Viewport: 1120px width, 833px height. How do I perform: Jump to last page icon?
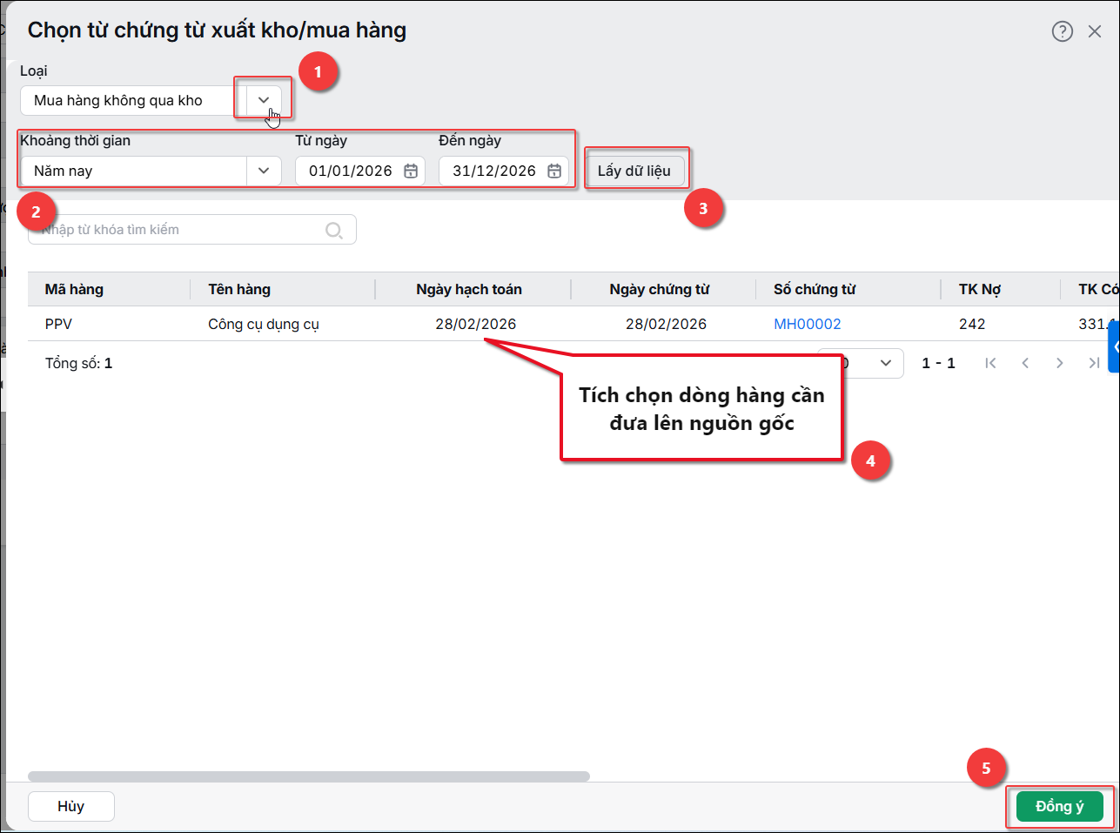pos(1094,363)
